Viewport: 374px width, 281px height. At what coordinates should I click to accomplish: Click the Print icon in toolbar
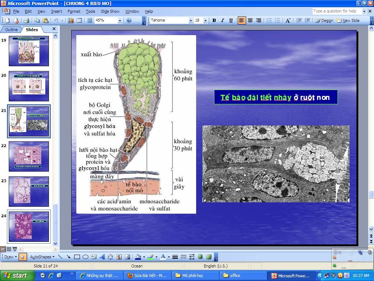[26, 20]
